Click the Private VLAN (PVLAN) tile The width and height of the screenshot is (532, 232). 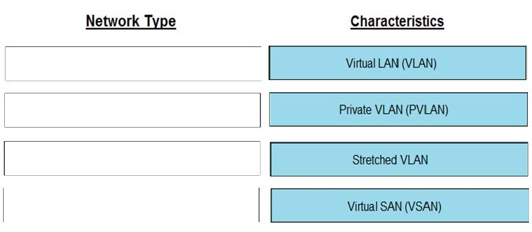(x=398, y=109)
